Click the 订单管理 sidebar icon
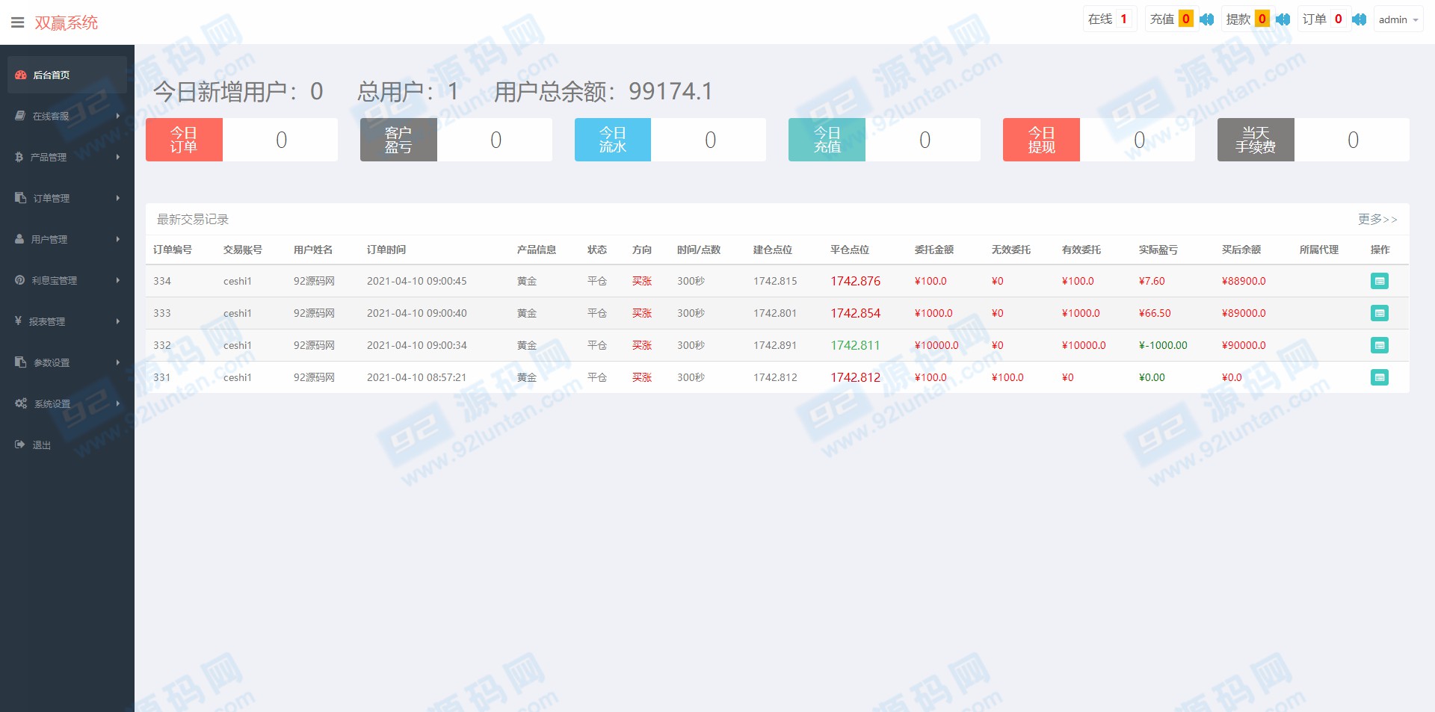Viewport: 1435px width, 712px height. tap(20, 198)
